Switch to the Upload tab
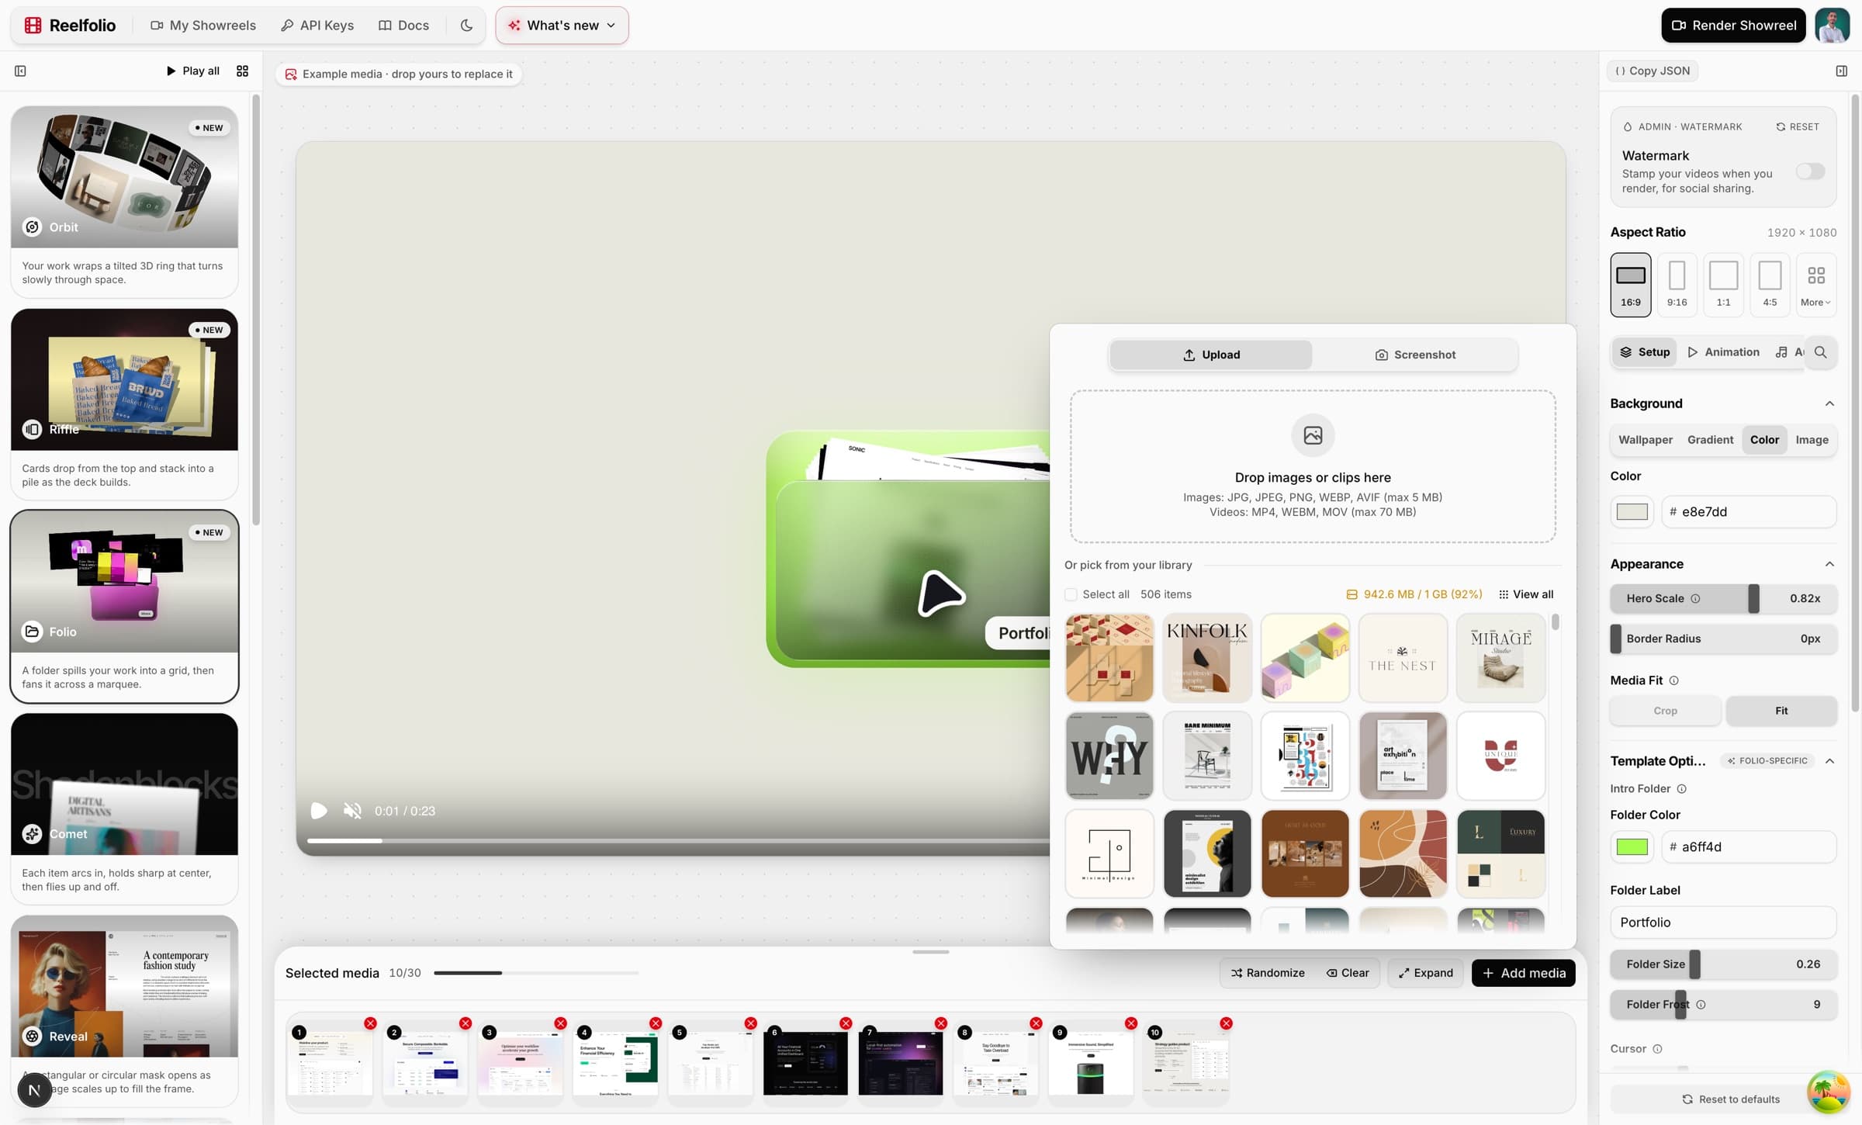Screen dimensions: 1862x1125 click(1211, 355)
